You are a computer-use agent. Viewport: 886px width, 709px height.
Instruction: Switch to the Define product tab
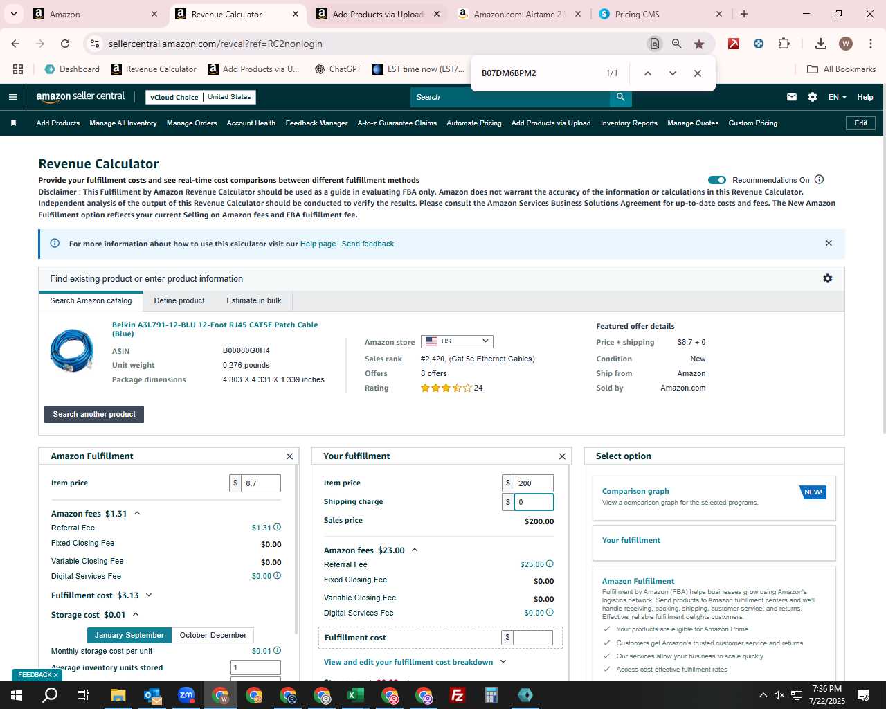(x=179, y=300)
